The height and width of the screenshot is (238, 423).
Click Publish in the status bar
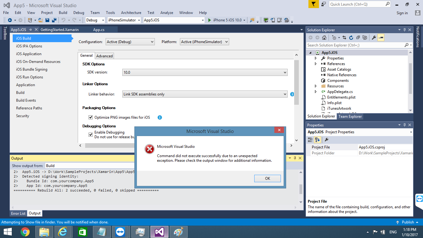coord(408,222)
